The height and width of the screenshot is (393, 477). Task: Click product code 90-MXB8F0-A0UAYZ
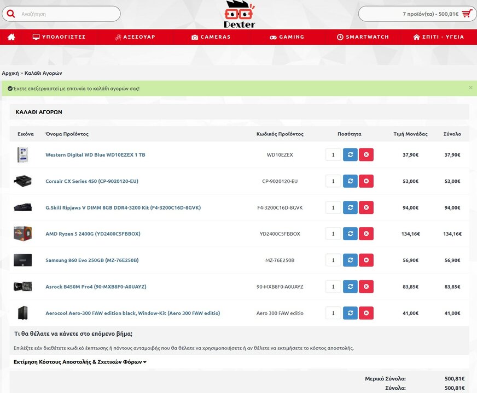(280, 287)
